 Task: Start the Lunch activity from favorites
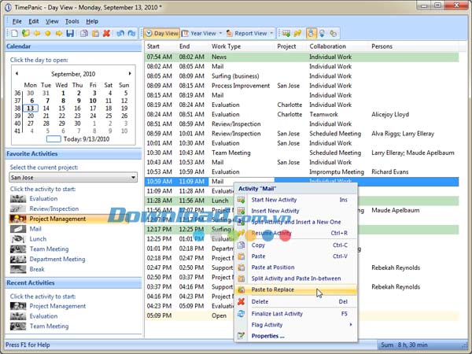pos(38,239)
